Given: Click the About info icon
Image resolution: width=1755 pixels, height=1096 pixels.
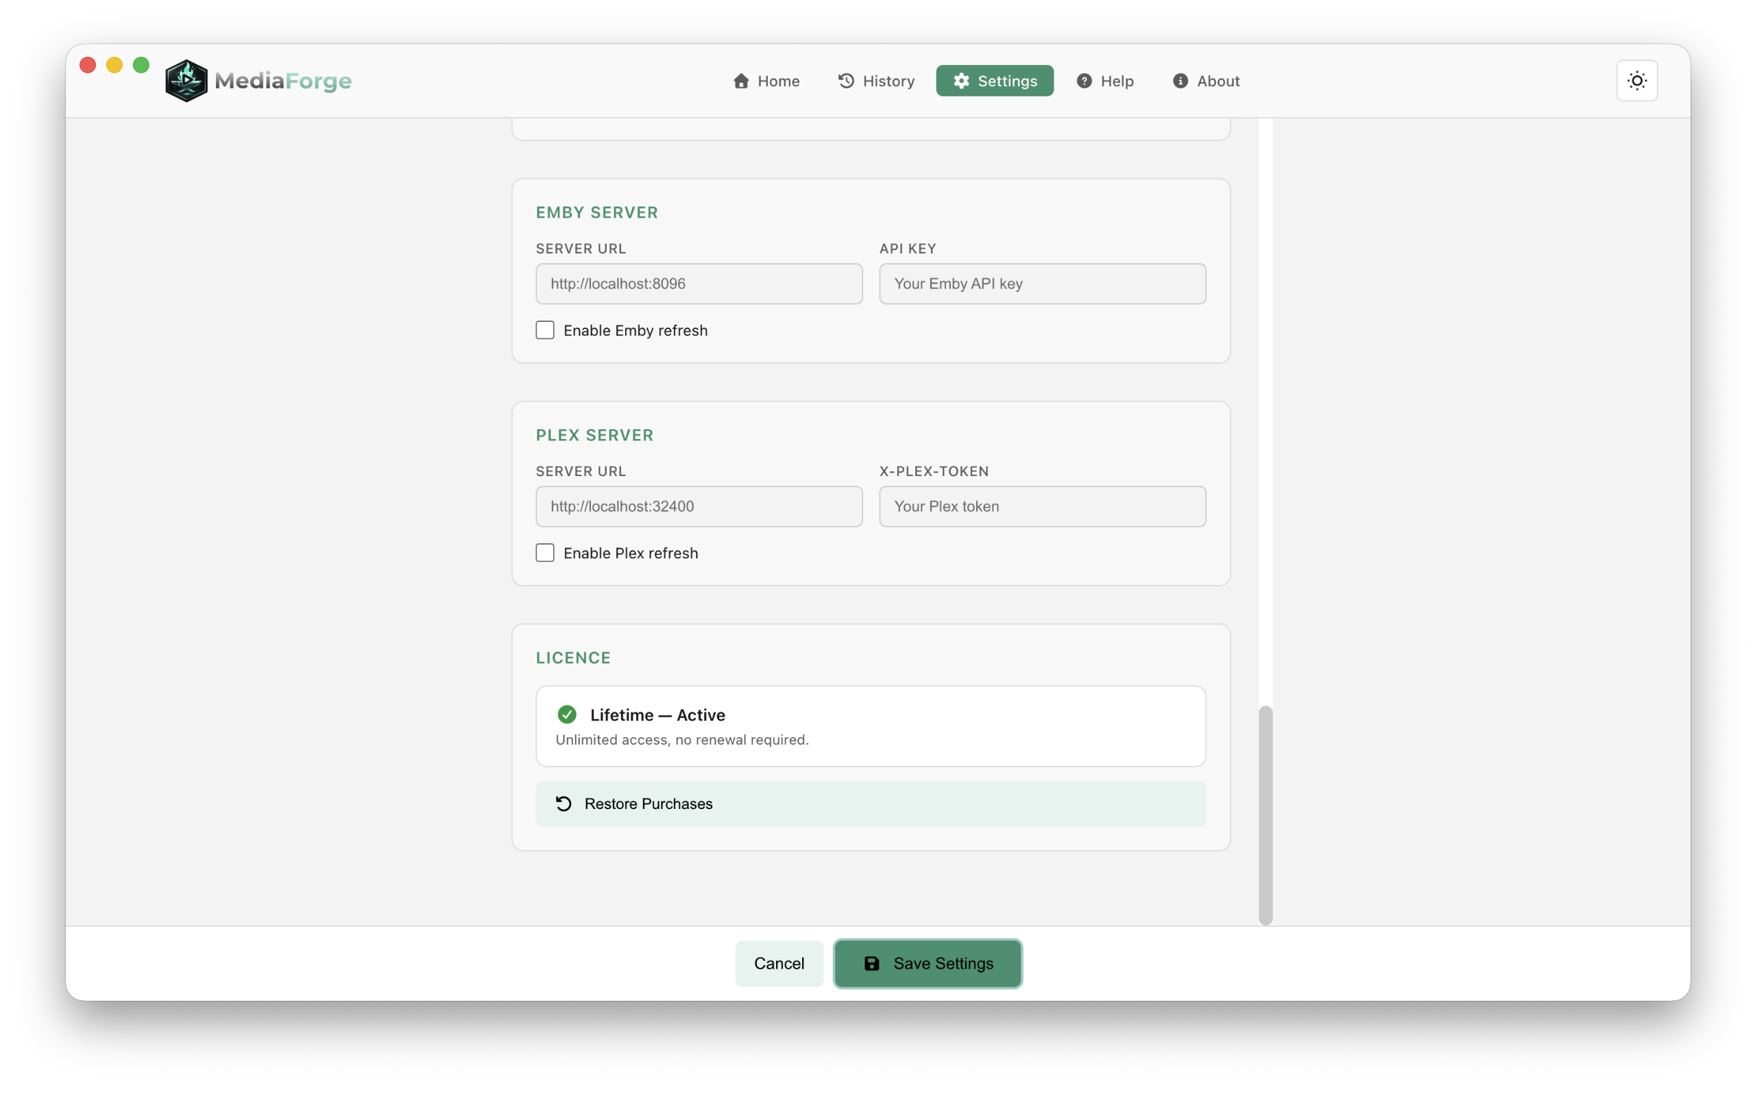Looking at the screenshot, I should [1180, 80].
